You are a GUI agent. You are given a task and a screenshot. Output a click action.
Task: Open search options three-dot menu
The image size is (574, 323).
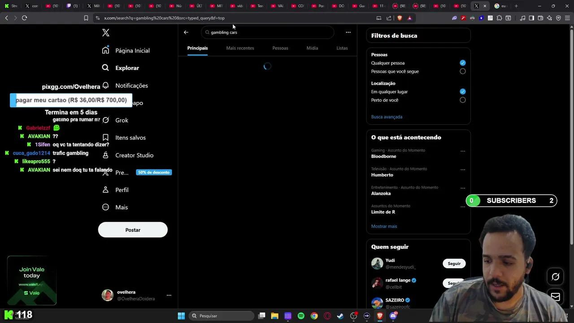click(x=348, y=32)
